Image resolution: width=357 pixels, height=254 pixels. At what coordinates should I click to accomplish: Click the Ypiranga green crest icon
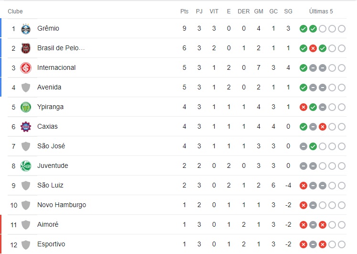(x=26, y=107)
